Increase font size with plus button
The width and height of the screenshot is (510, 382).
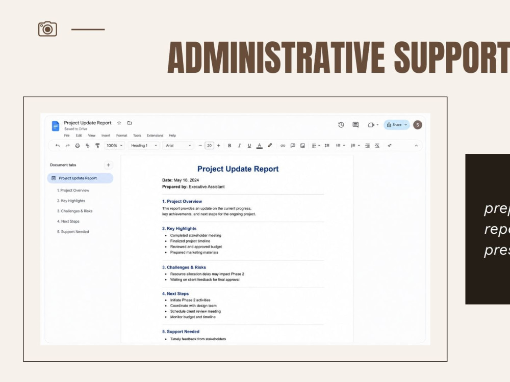click(219, 146)
